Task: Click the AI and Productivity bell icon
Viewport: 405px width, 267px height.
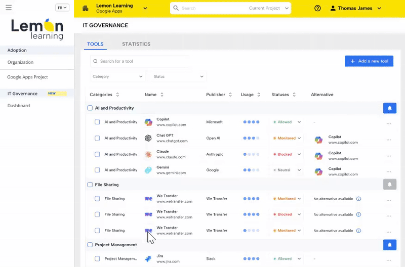Action: 389,108
